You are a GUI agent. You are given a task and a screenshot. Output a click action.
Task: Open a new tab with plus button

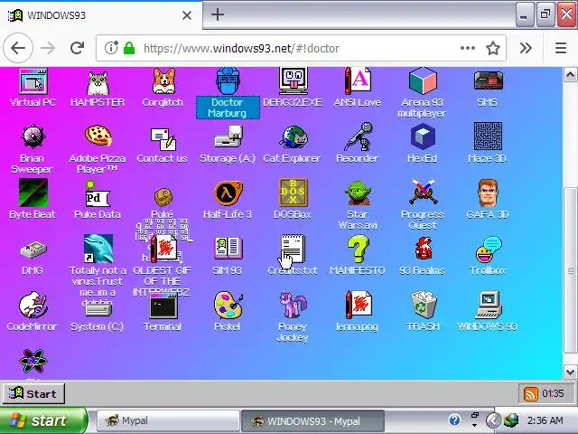218,14
